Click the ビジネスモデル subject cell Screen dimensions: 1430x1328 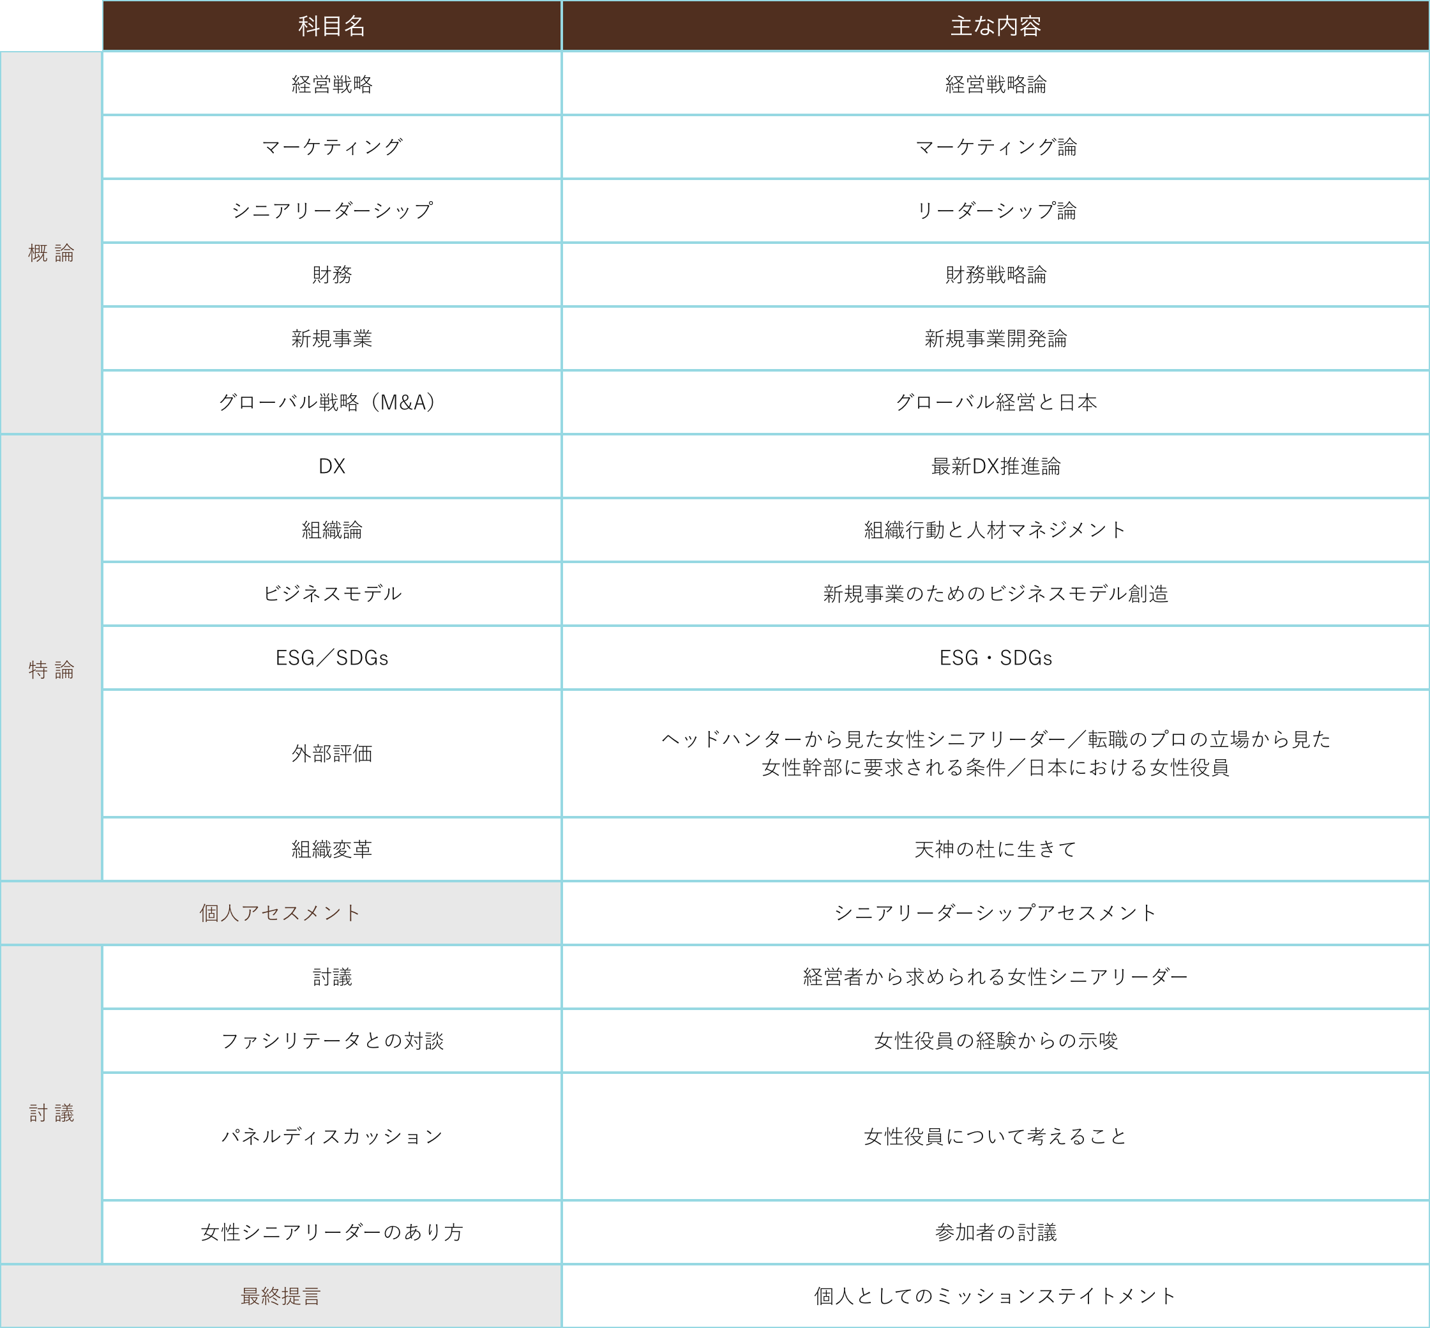331,594
